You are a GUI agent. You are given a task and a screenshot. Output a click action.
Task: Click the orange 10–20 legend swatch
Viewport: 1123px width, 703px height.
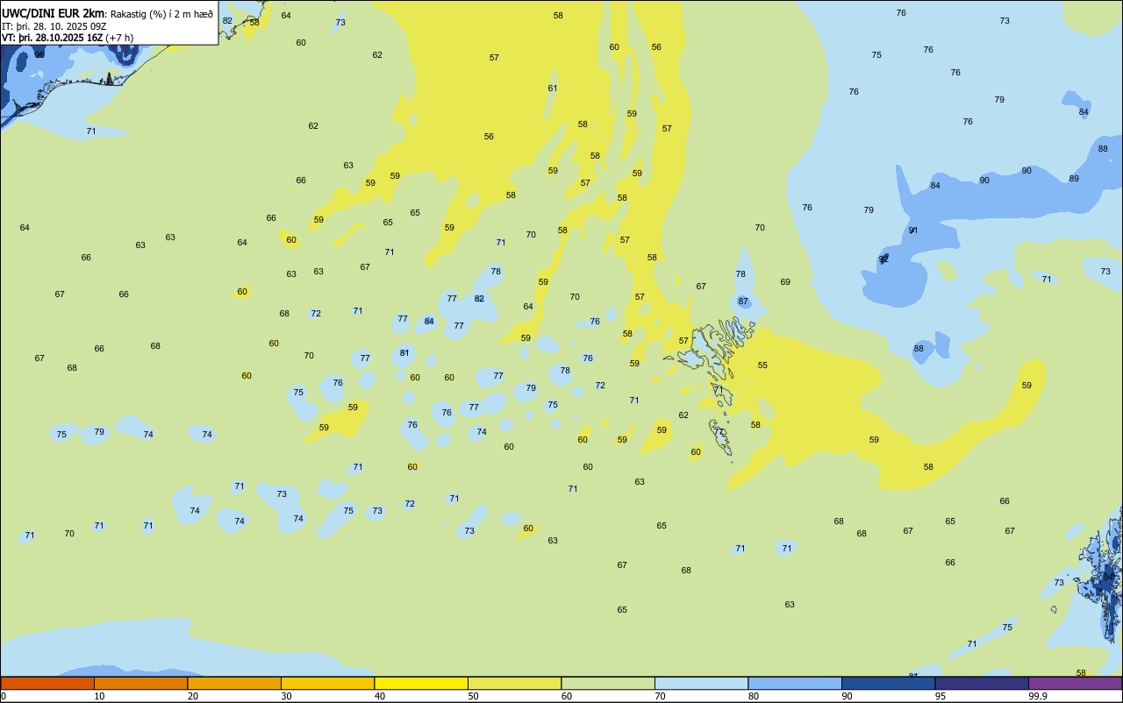point(140,683)
